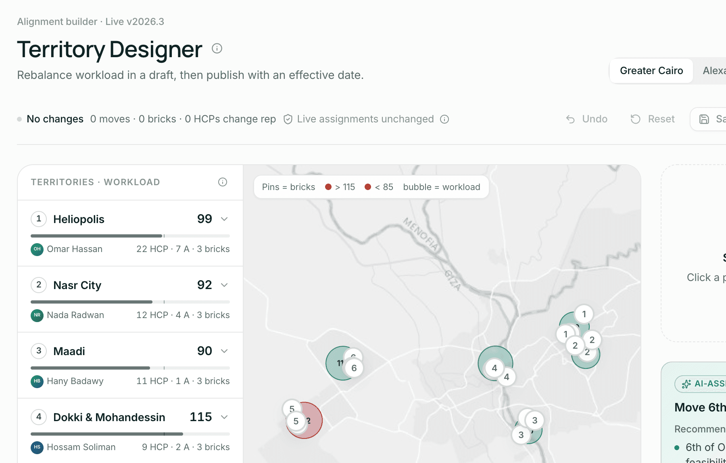Open info icon beside Territory Designer title
This screenshot has width=726, height=463.
click(217, 49)
